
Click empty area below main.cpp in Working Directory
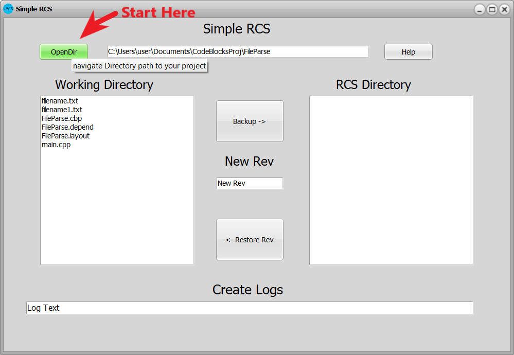tap(117, 206)
